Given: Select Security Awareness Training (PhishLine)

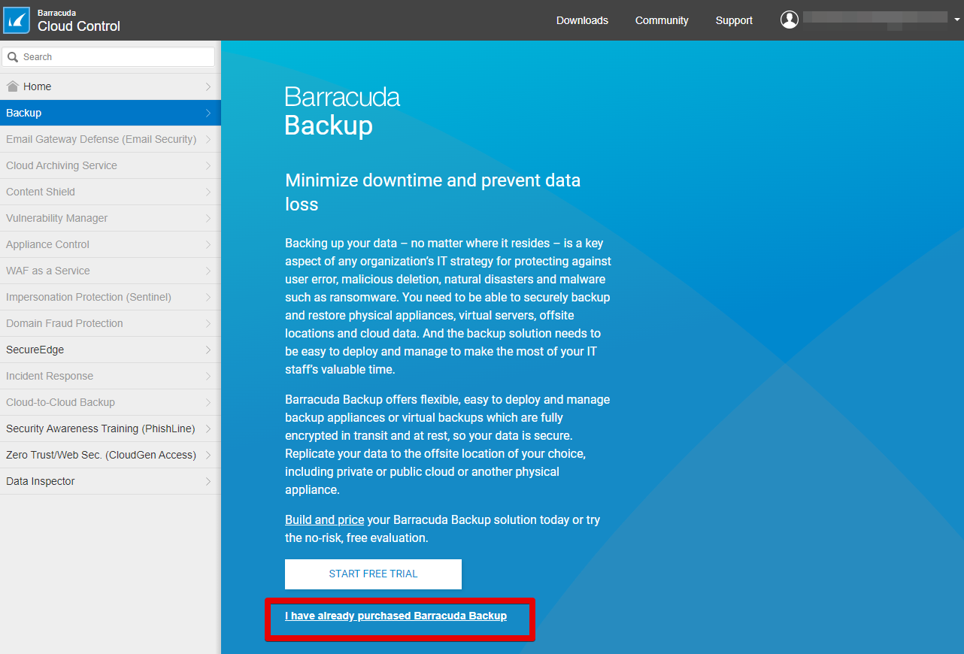Looking at the screenshot, I should [x=111, y=428].
